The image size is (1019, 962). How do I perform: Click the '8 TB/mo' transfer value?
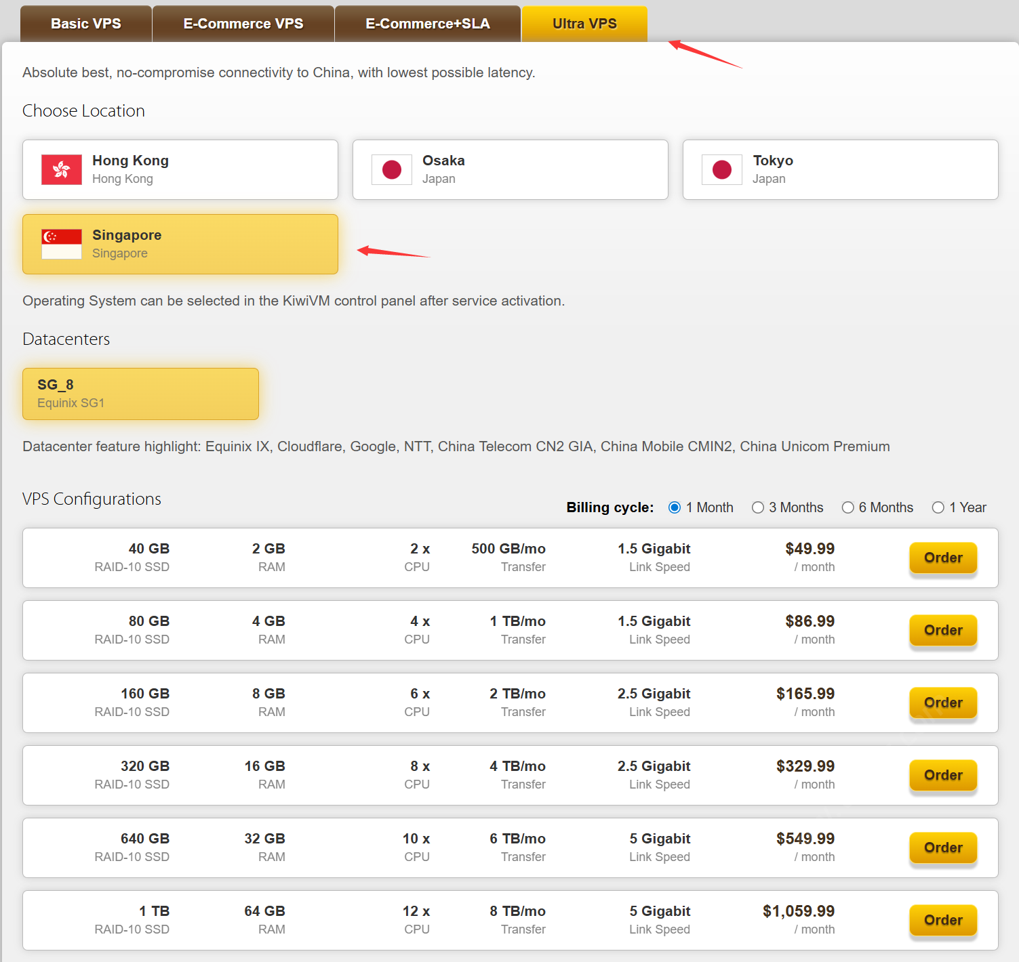pyautogui.click(x=518, y=911)
